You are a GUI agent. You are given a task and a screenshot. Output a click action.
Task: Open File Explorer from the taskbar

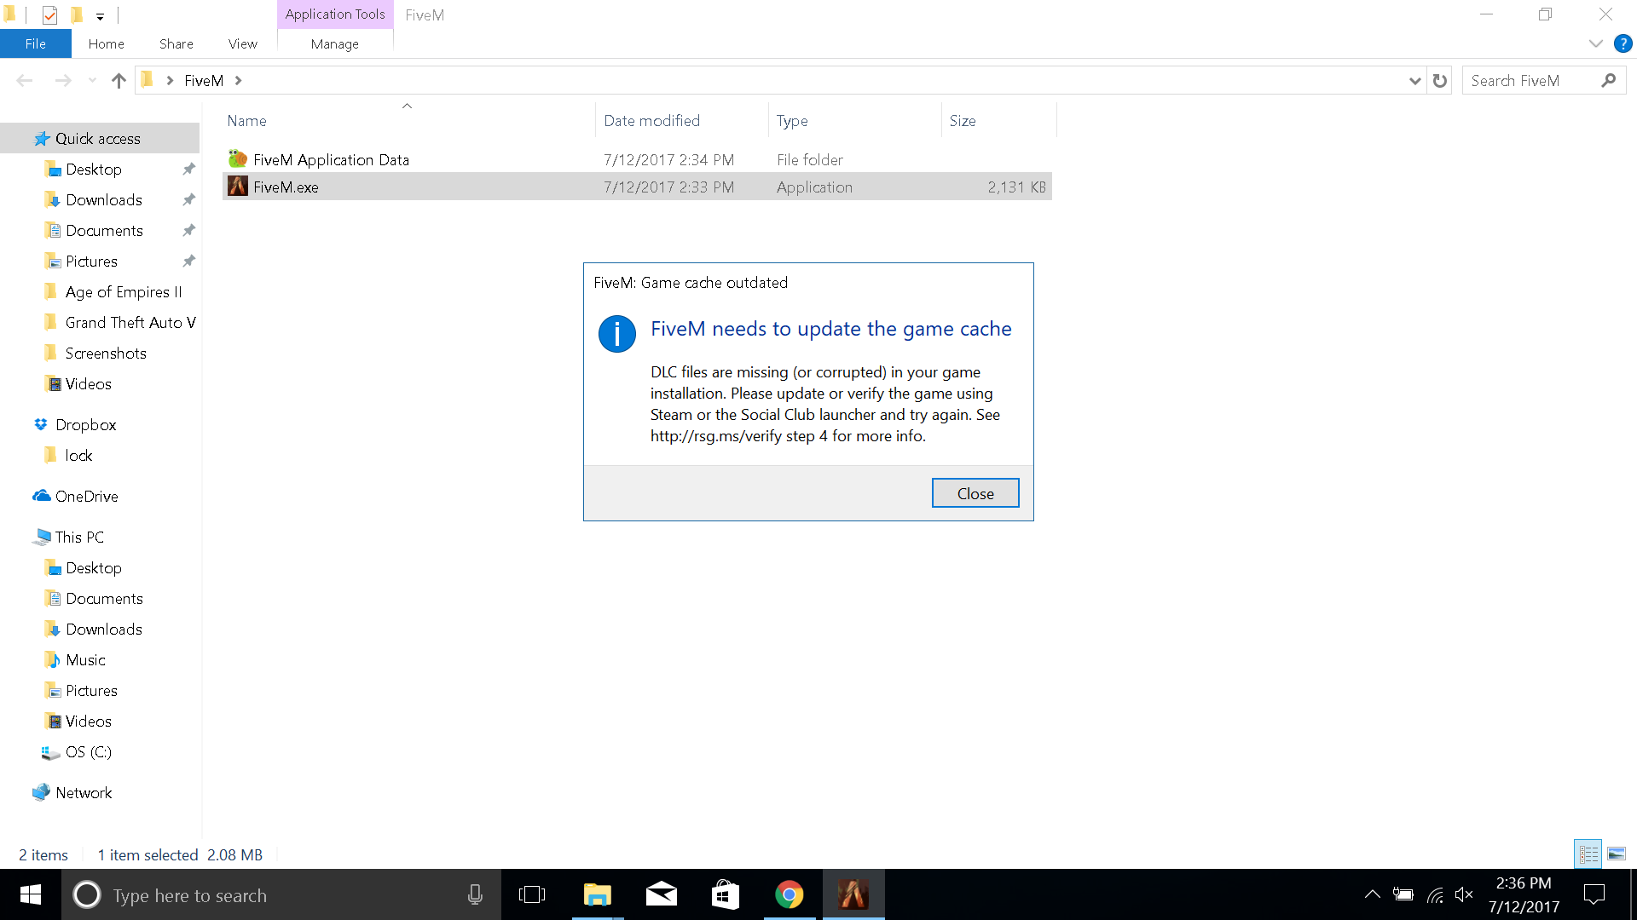tap(597, 894)
